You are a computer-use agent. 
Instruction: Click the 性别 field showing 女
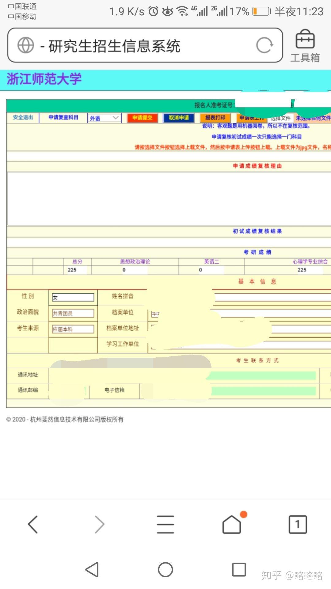(x=73, y=297)
